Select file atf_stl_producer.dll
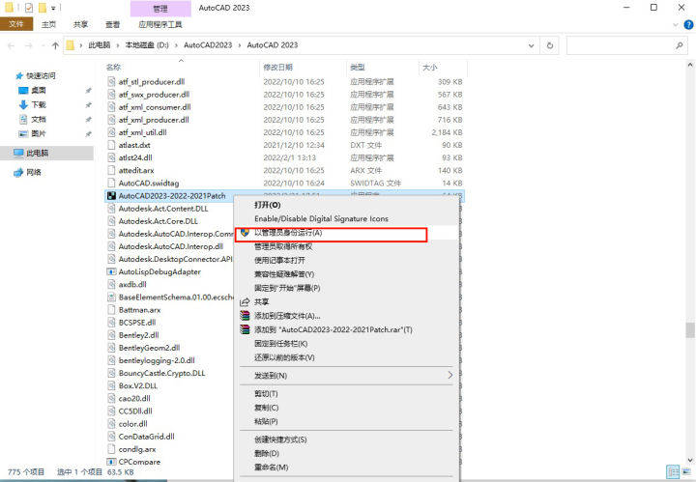 152,82
